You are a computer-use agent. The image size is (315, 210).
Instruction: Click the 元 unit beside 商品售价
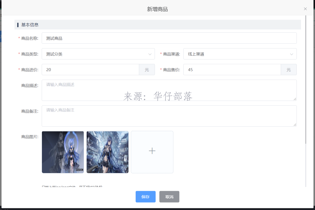pos(289,70)
